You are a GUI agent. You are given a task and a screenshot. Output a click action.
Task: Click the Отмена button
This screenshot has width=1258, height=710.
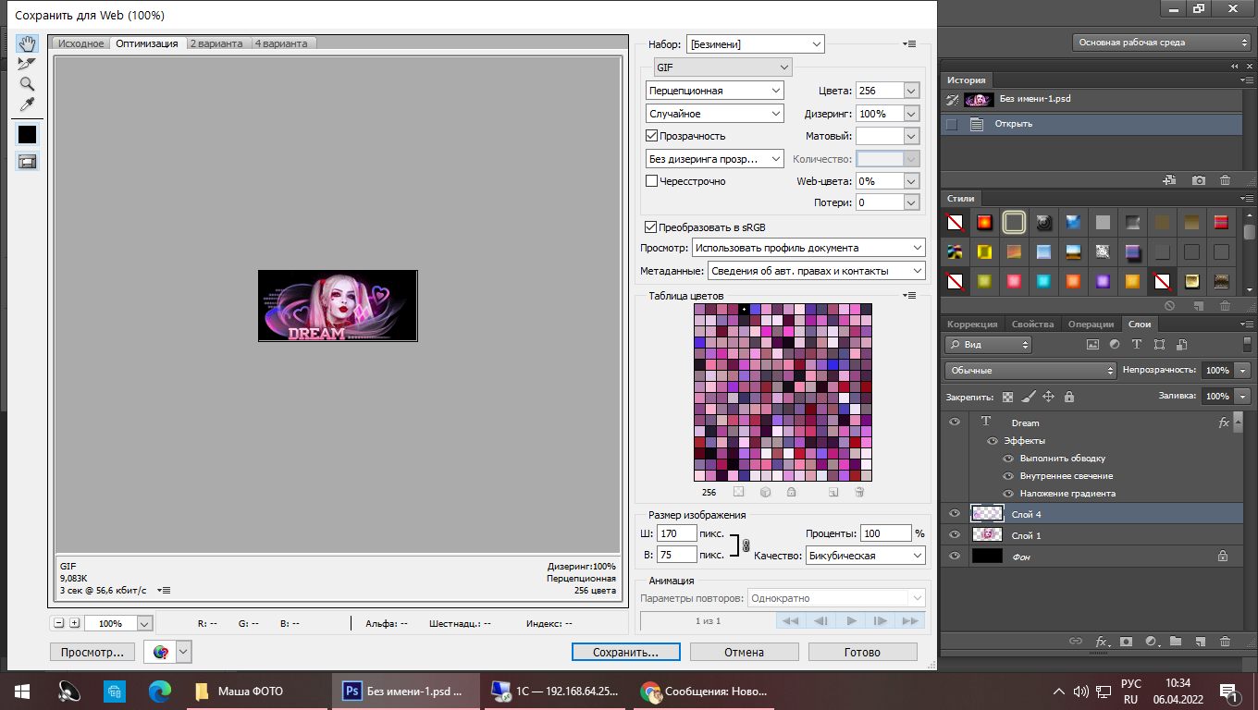pyautogui.click(x=744, y=652)
